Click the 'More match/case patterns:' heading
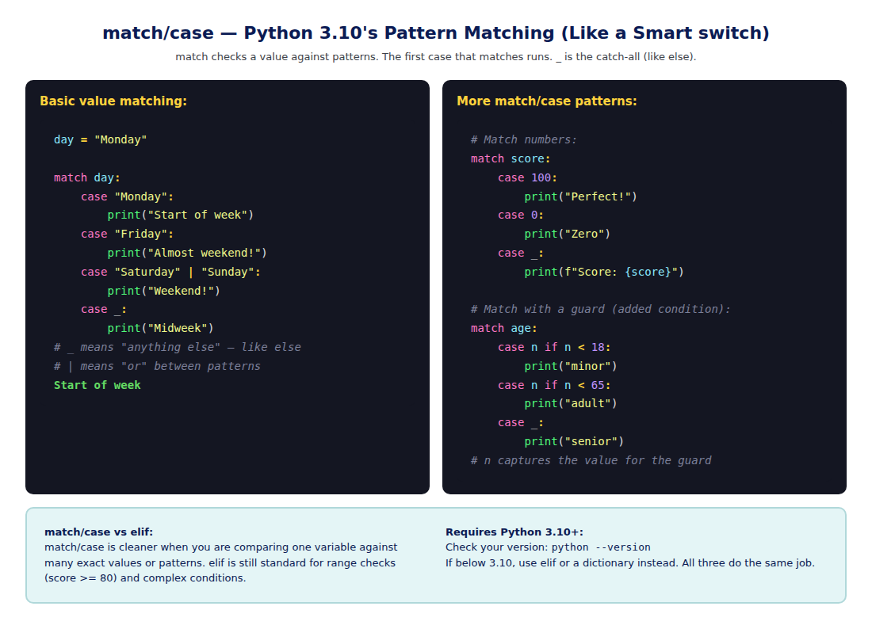 click(547, 101)
